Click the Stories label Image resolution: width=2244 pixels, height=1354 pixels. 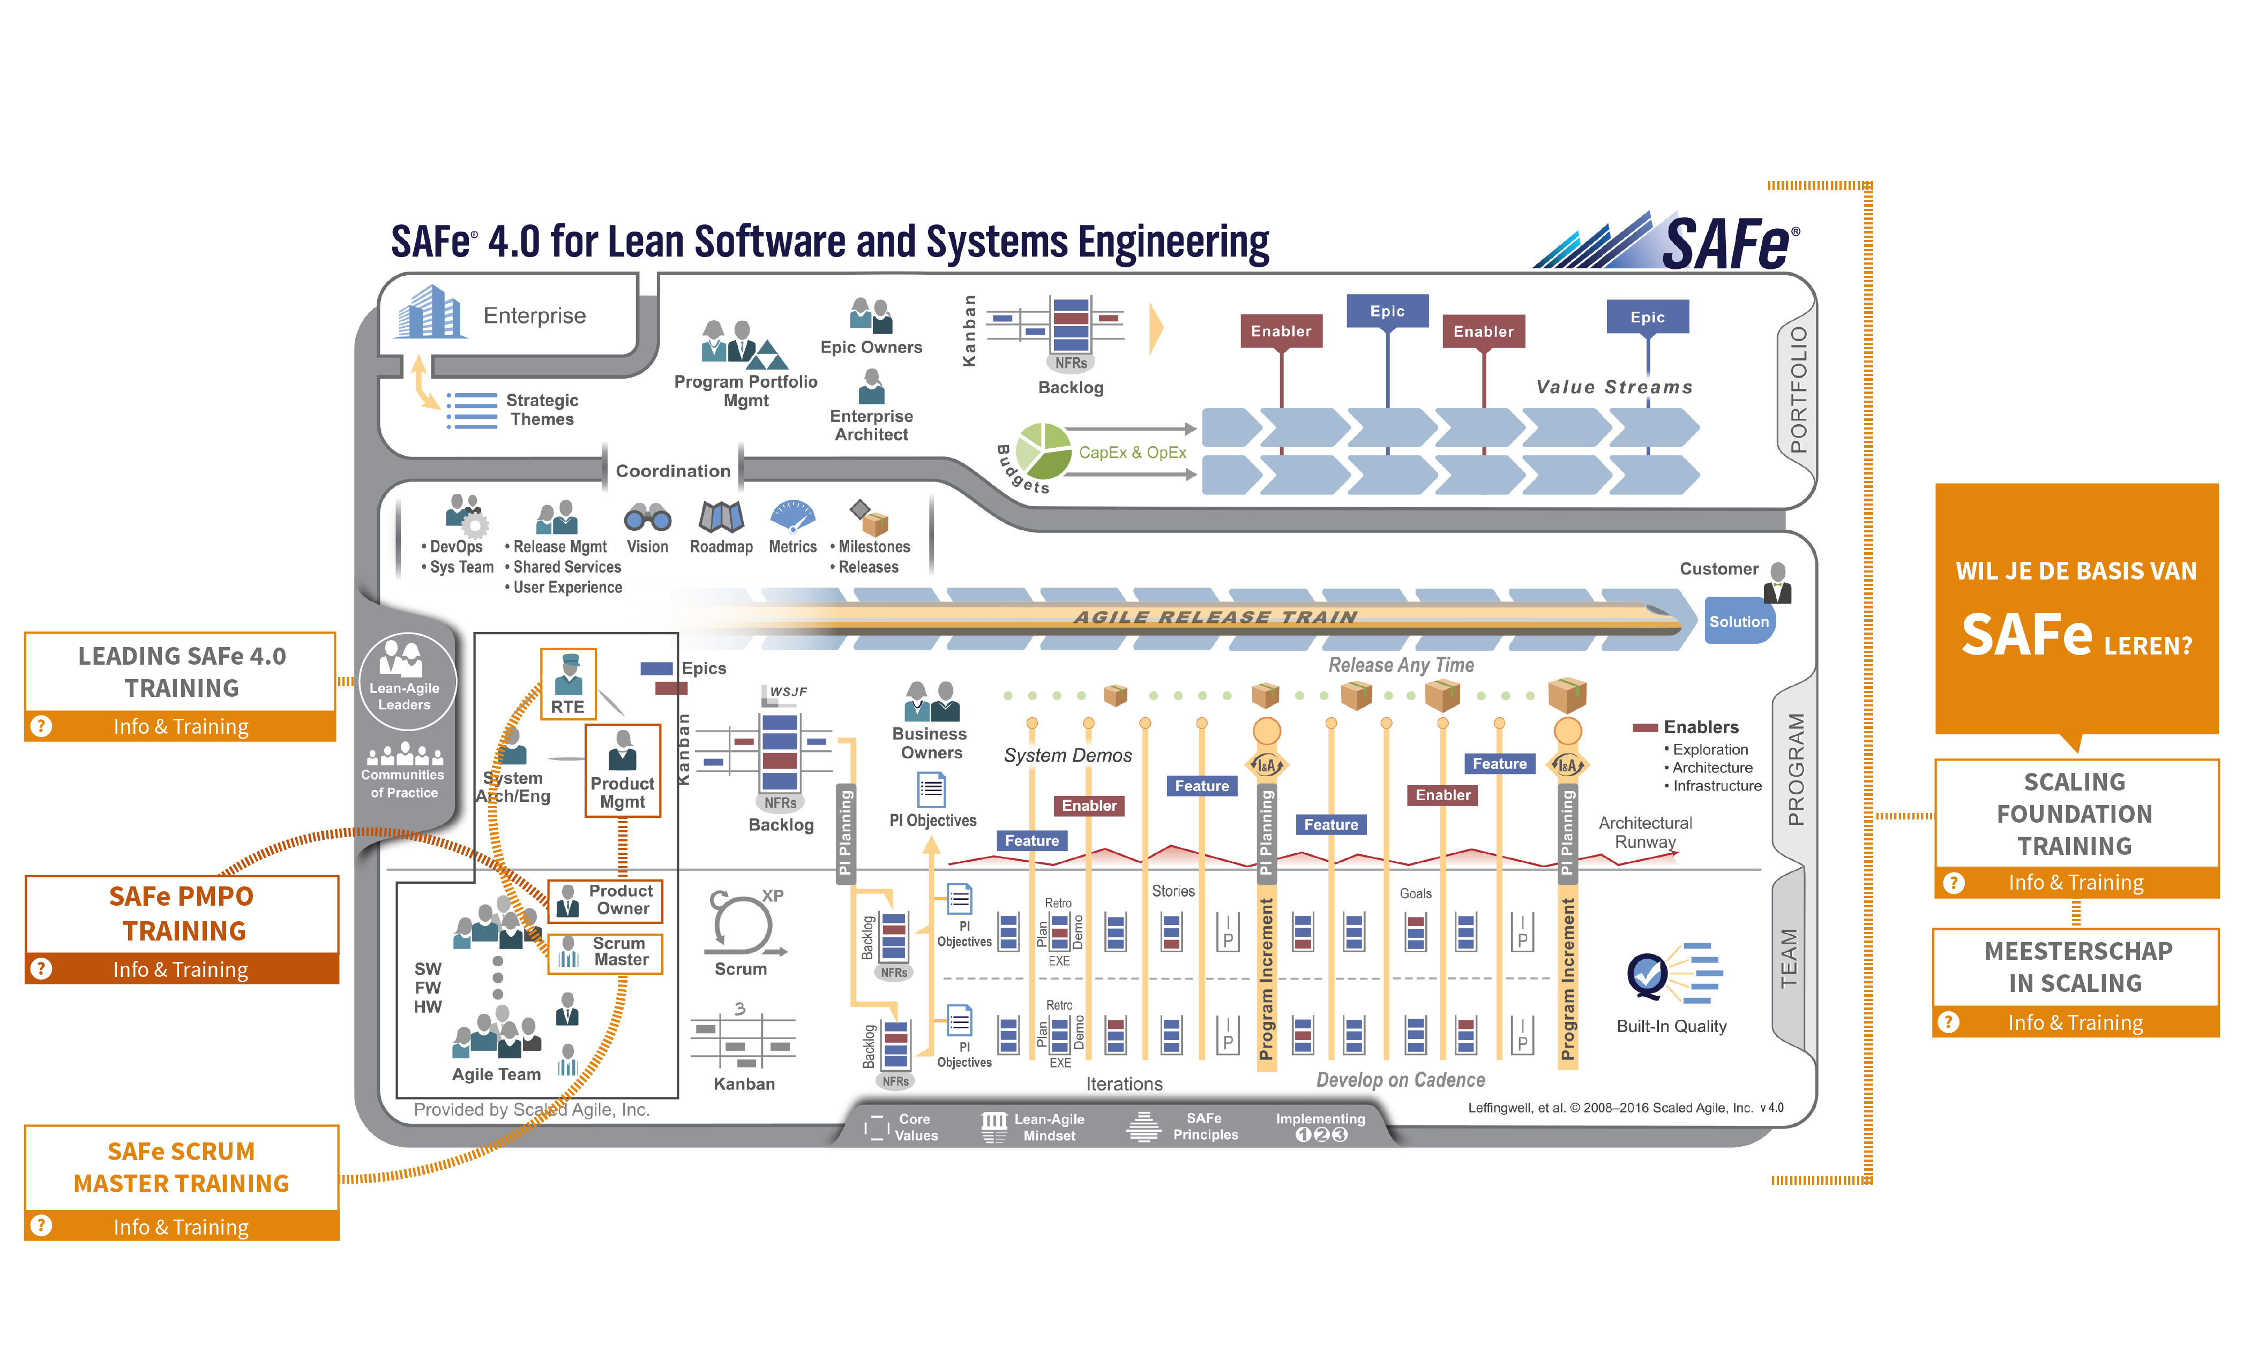(x=1173, y=891)
